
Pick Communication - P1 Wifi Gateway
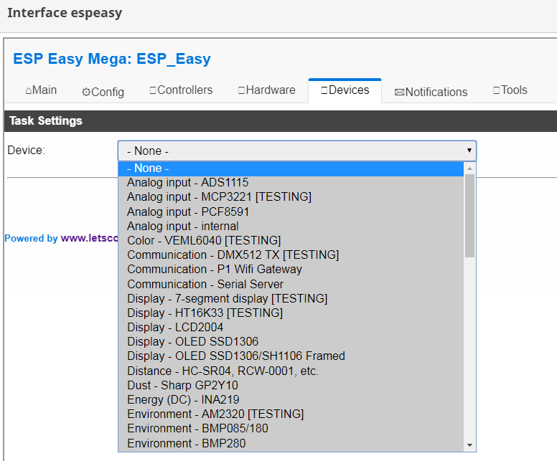291,270
